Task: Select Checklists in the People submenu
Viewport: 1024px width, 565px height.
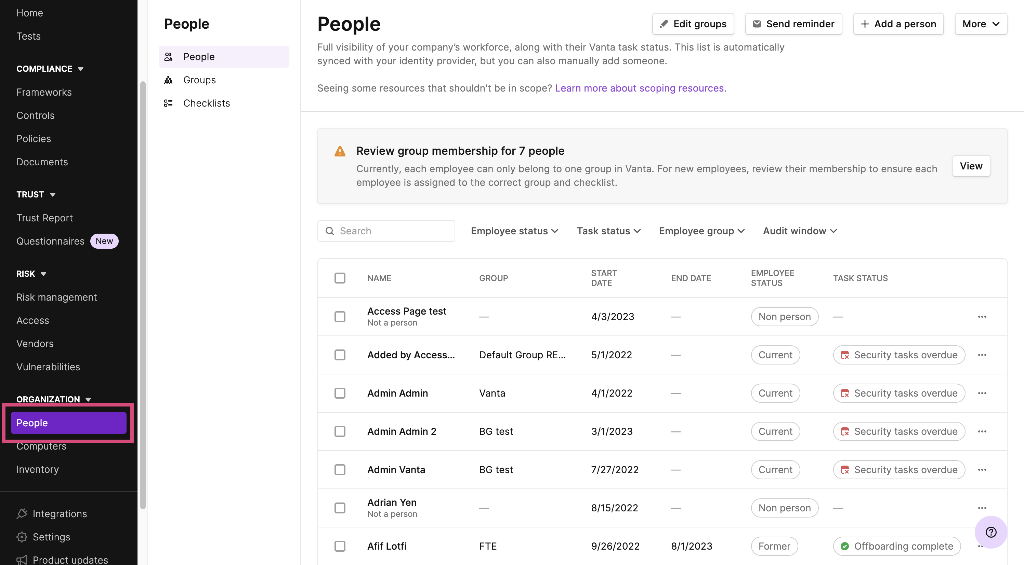Action: [224, 103]
